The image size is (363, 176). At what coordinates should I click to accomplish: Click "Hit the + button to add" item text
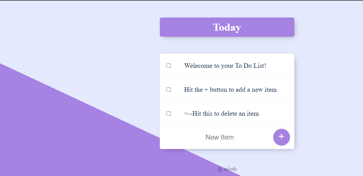point(230,89)
